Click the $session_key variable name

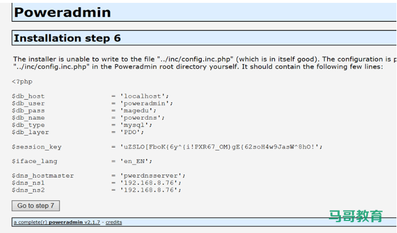click(x=36, y=147)
